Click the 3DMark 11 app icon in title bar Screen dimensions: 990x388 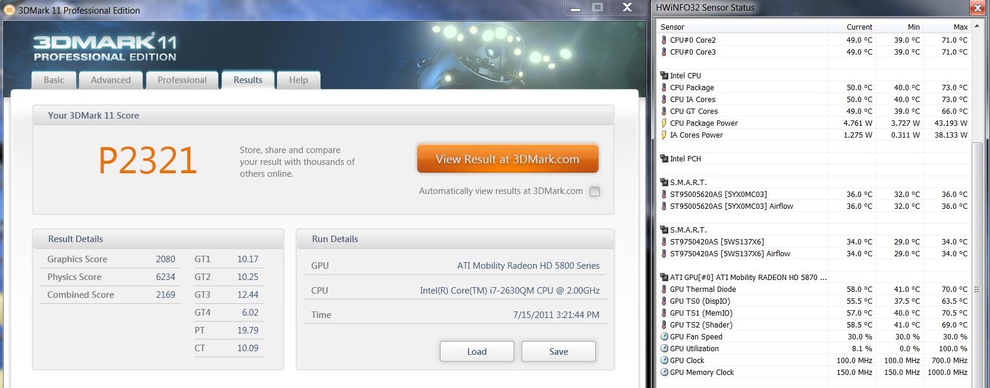click(9, 10)
